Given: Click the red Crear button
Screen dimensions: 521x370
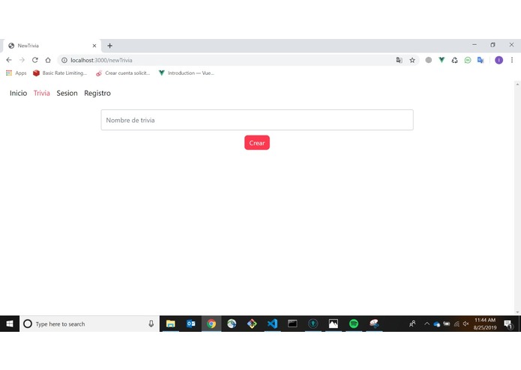Looking at the screenshot, I should (257, 143).
